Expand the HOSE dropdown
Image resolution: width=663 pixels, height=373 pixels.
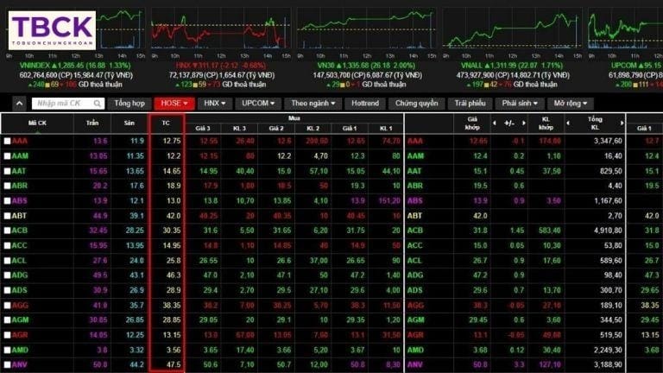tap(174, 104)
